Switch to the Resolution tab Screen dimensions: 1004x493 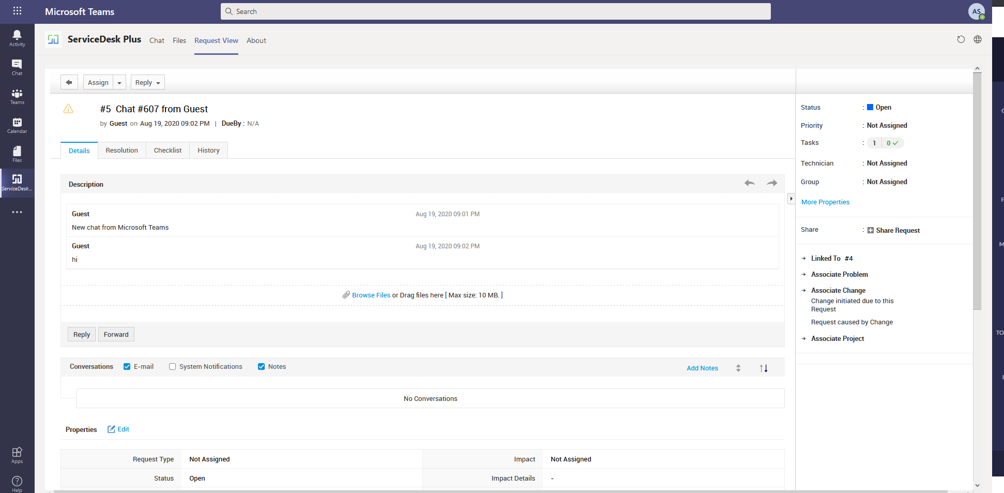[x=122, y=151]
